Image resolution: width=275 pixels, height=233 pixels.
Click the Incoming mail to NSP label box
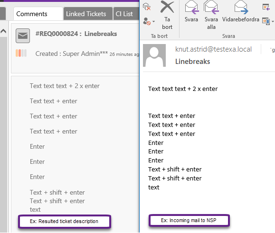(x=189, y=220)
